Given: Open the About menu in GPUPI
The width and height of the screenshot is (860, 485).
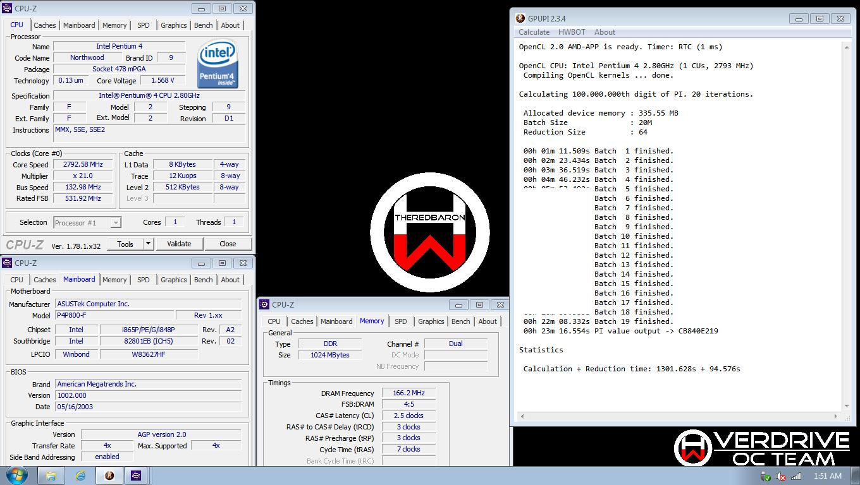Looking at the screenshot, I should coord(605,32).
